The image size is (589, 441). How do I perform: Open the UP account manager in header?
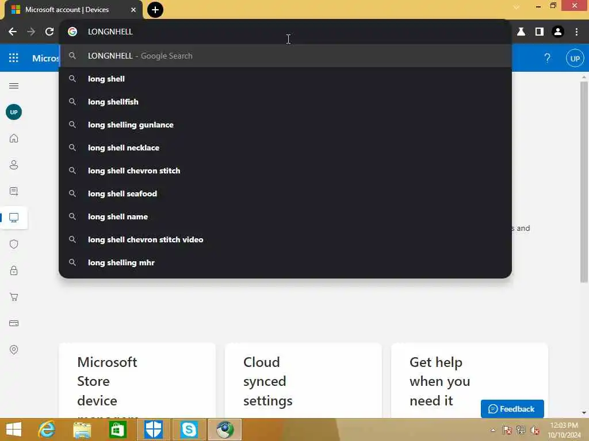pos(575,58)
